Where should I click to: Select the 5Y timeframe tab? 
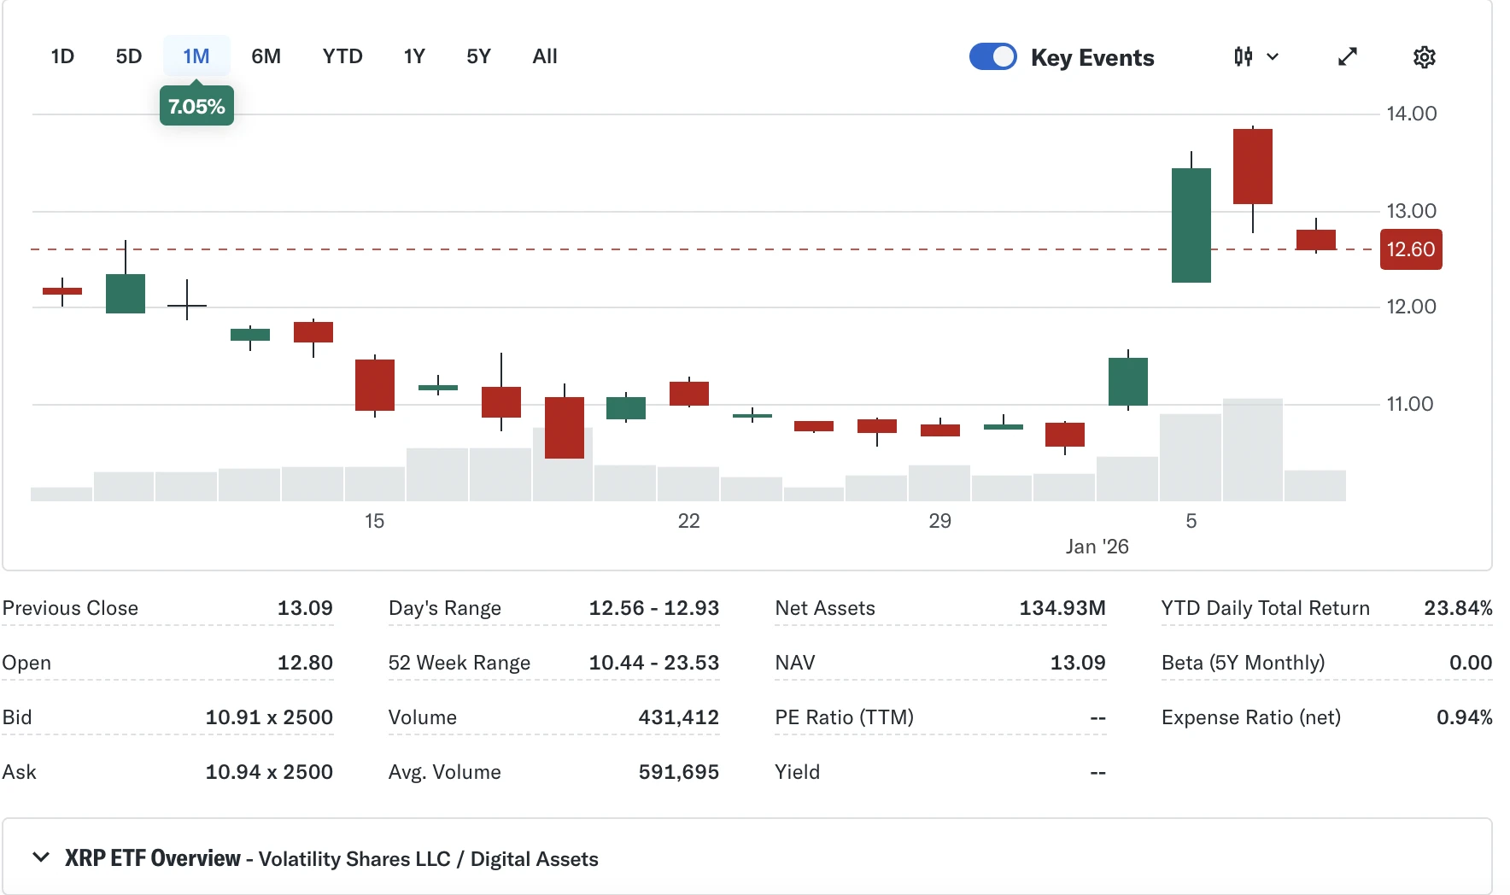[x=479, y=56]
